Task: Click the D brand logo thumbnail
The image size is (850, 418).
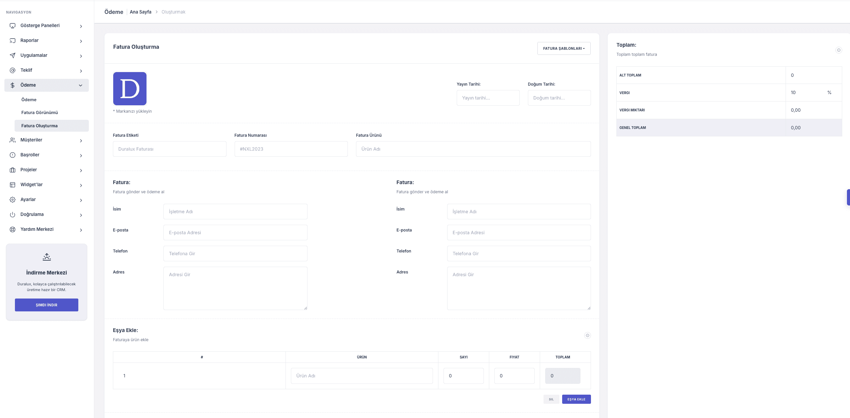Action: coord(130,89)
